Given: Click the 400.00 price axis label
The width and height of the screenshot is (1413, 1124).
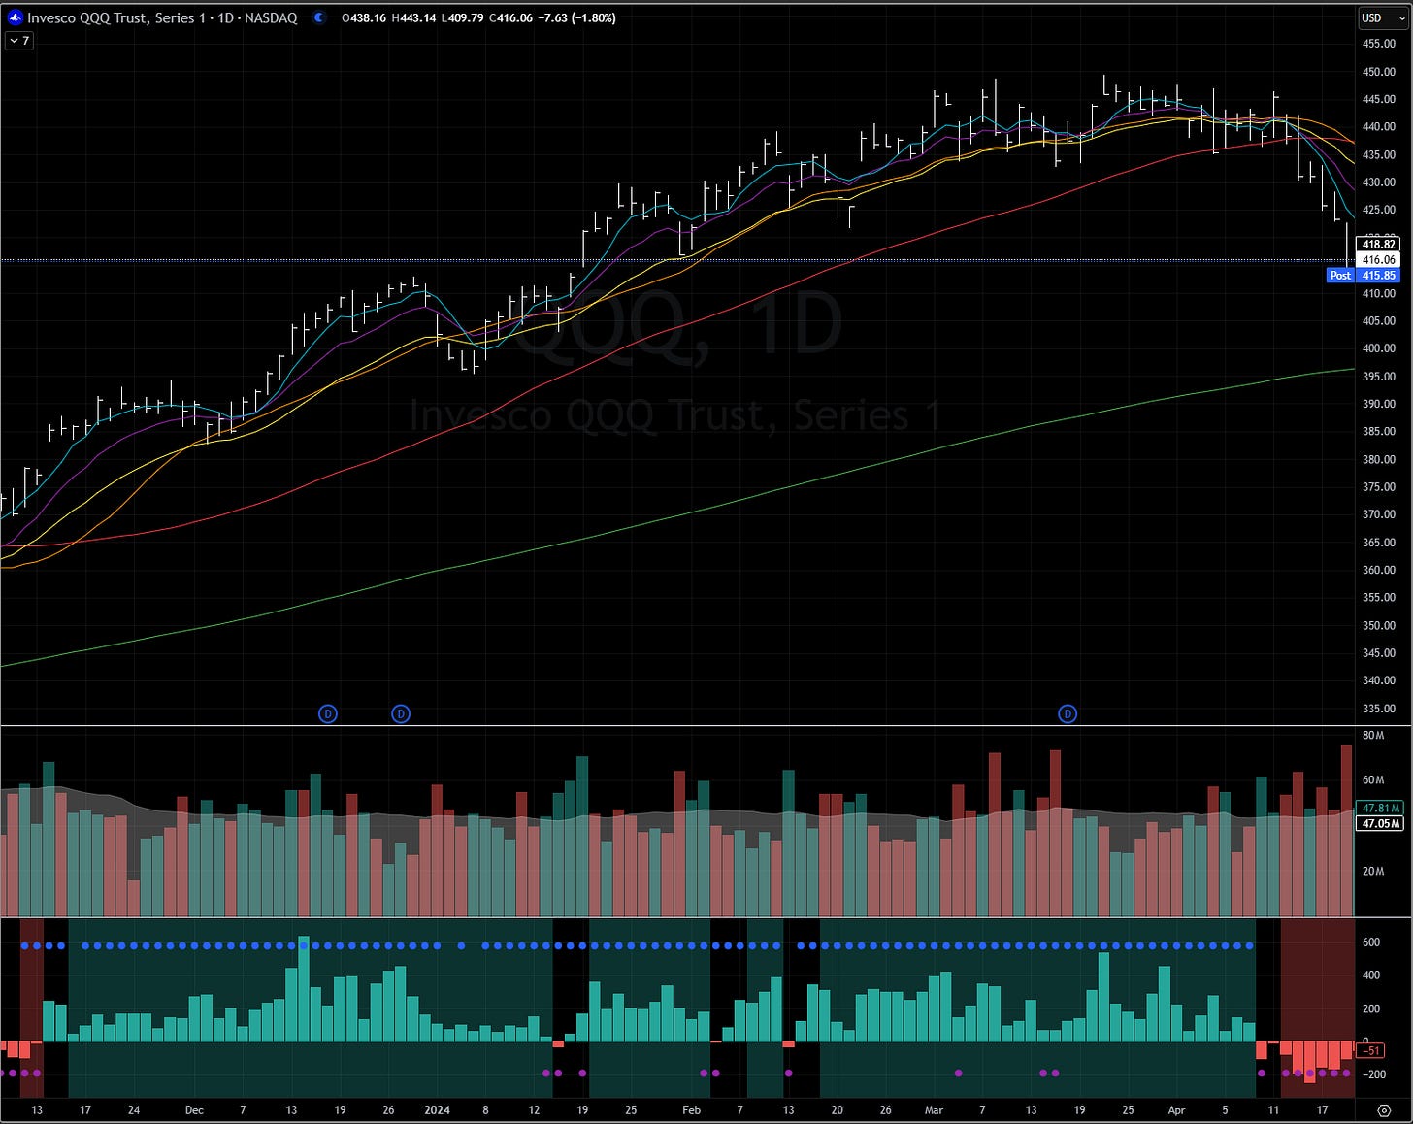Looking at the screenshot, I should pos(1378,348).
